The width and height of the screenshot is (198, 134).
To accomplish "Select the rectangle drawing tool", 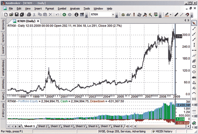I will pyautogui.click(x=194, y=67).
